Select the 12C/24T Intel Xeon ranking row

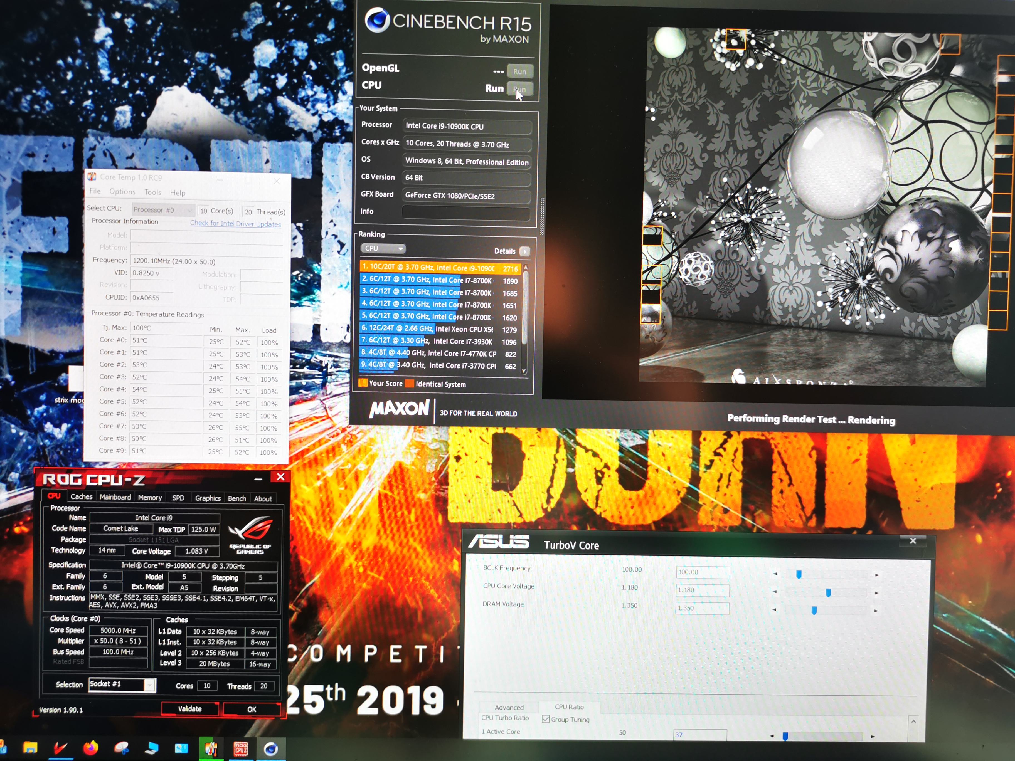click(439, 329)
